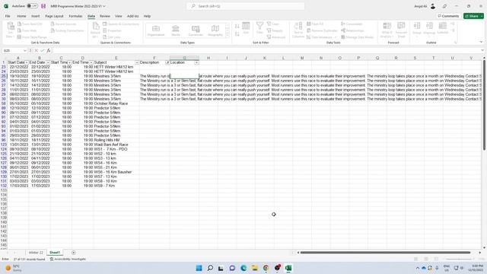The image size is (487, 274).
Task: Click the Relationships button
Action: (352, 30)
